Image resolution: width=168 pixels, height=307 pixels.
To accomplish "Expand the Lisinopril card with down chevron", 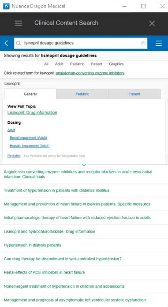I will click(x=84, y=165).
